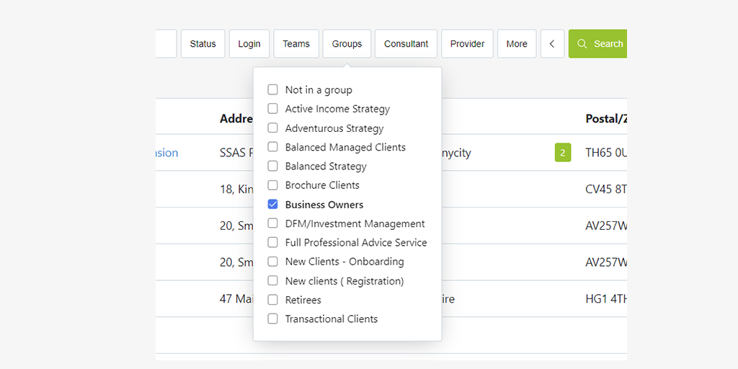Image resolution: width=738 pixels, height=369 pixels.
Task: Open the Teams filter dropdown
Action: (296, 44)
